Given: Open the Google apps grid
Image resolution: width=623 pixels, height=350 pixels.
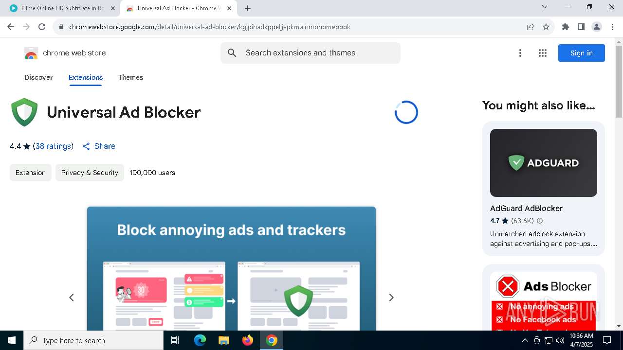Looking at the screenshot, I should pos(543,53).
